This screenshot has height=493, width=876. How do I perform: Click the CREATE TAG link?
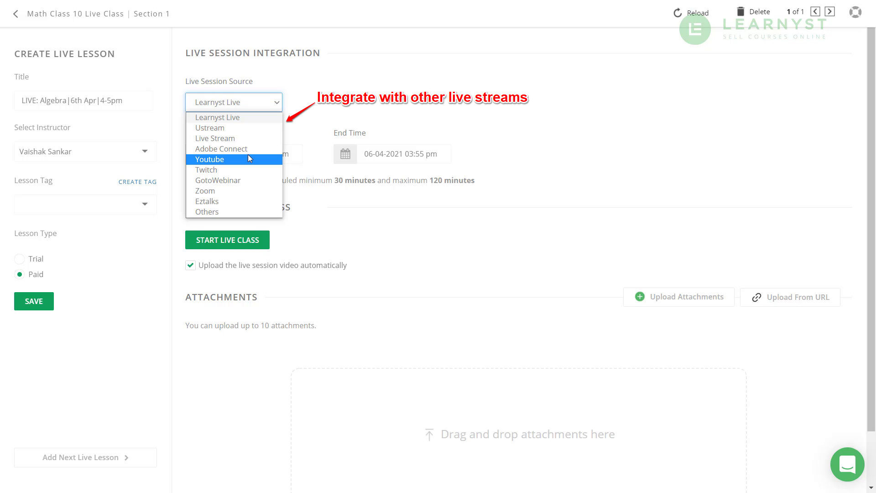click(137, 182)
